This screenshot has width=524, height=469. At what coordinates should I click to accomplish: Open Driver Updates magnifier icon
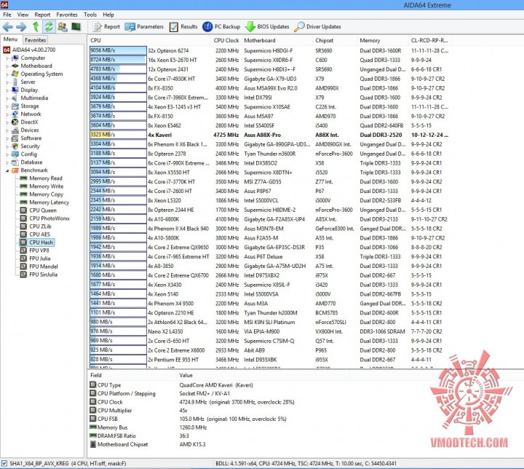tap(299, 27)
